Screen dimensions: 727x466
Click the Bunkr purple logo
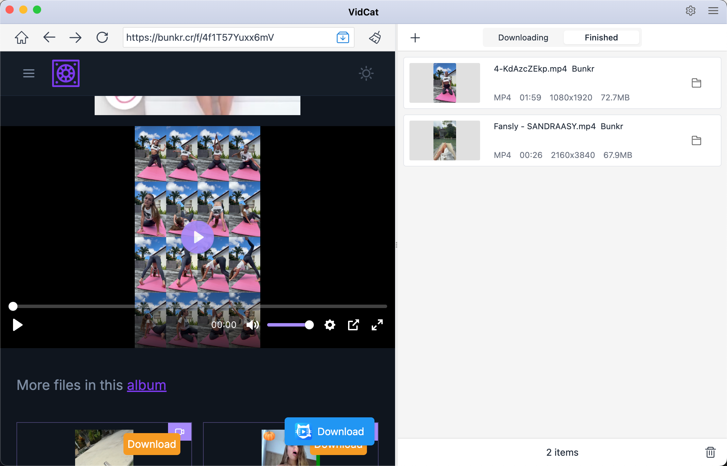(66, 73)
